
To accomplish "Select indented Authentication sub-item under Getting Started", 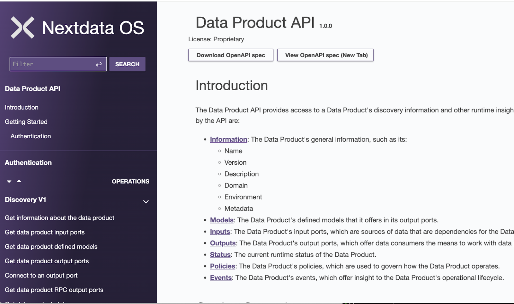I will (31, 136).
